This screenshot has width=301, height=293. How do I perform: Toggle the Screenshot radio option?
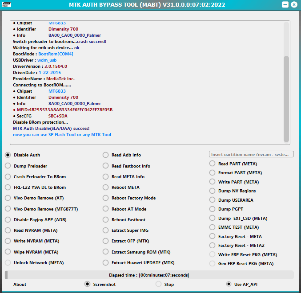88,284
